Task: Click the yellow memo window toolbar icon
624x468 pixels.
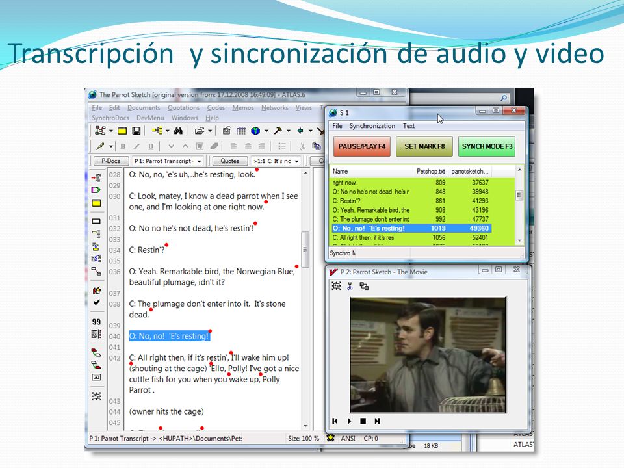Action: coord(122,131)
